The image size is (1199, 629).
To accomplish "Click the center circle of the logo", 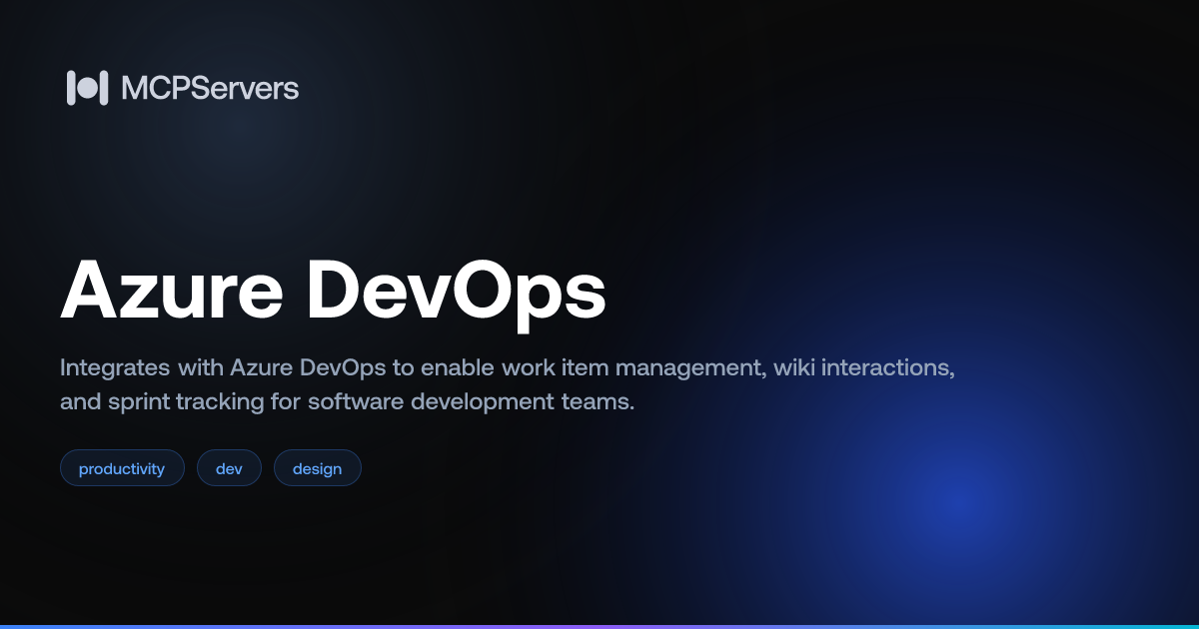I will click(x=87, y=88).
